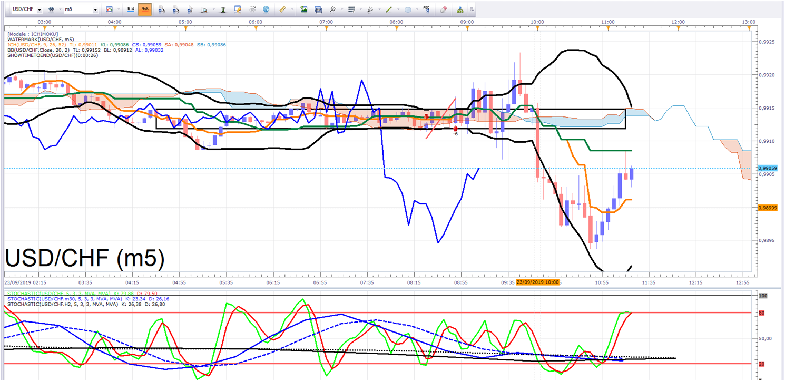Viewport: 785px width, 381px height.
Task: Click the green picture image icon
Action: (303, 9)
